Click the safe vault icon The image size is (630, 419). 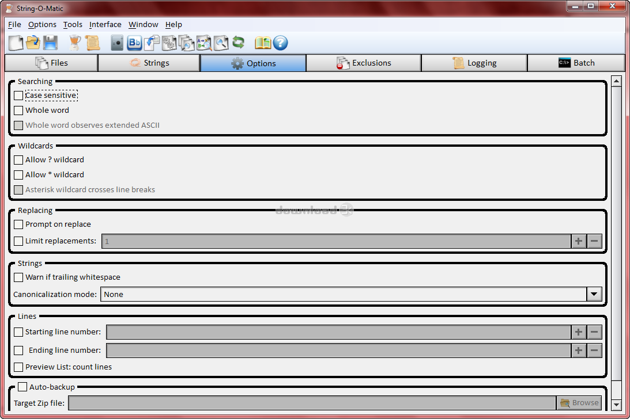click(x=117, y=43)
